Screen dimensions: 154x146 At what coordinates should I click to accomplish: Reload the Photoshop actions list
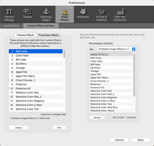97,117
